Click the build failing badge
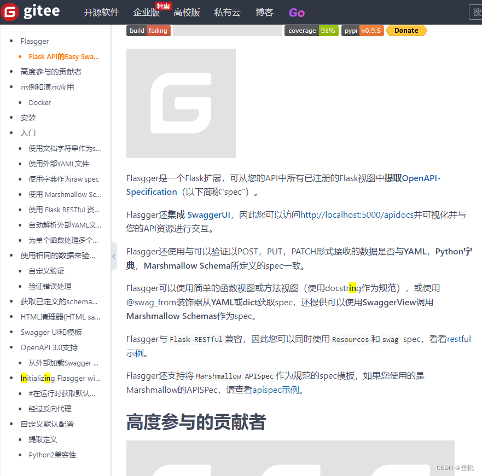482x476 pixels. tap(148, 31)
